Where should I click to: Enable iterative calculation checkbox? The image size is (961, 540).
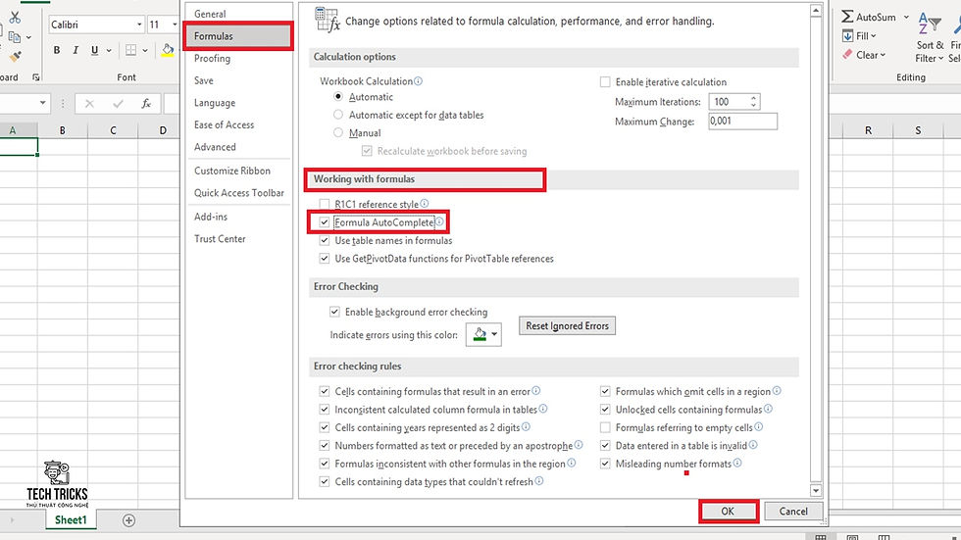[605, 81]
